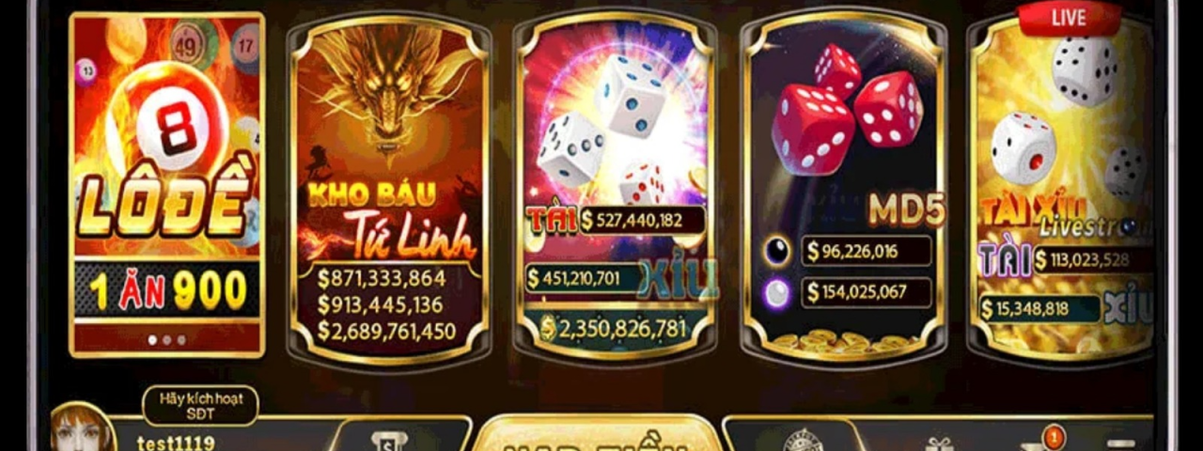Open the MD5 red dice game

pyautogui.click(x=843, y=190)
